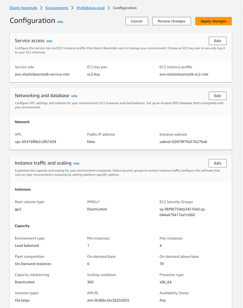Select the Public IP address value false
Viewport: 243px width, 308px height.
[91, 142]
